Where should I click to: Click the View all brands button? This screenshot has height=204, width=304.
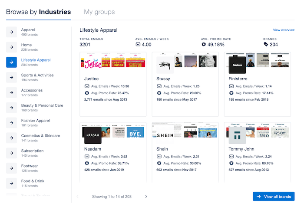click(x=273, y=197)
